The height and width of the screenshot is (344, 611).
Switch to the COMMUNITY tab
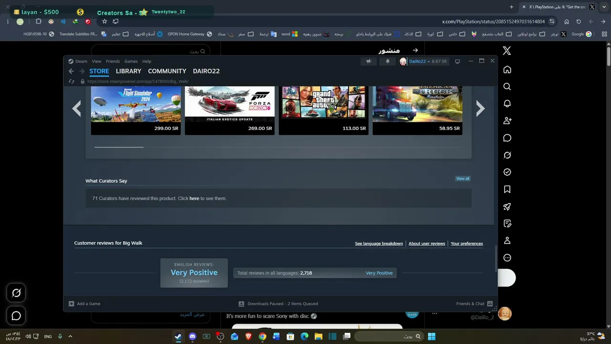click(x=167, y=71)
